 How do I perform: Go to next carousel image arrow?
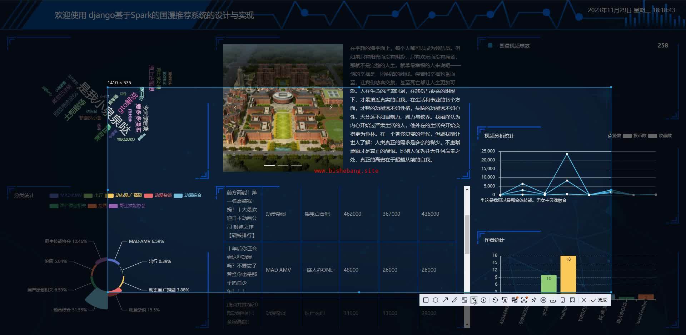pos(331,107)
